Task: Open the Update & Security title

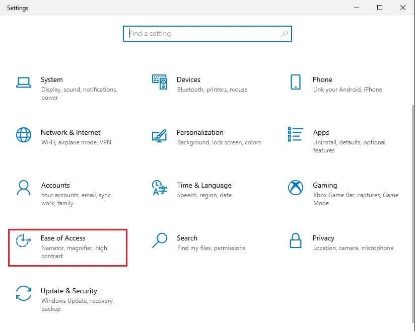Action: (x=69, y=291)
